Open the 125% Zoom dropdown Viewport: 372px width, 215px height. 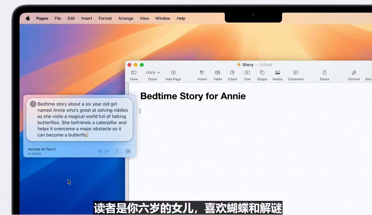[152, 73]
